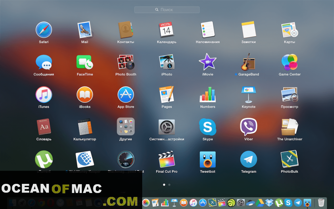Screen dimensions: 334x209
Task: Launch Telegram from the Launchpad grid
Action: [x=249, y=159]
